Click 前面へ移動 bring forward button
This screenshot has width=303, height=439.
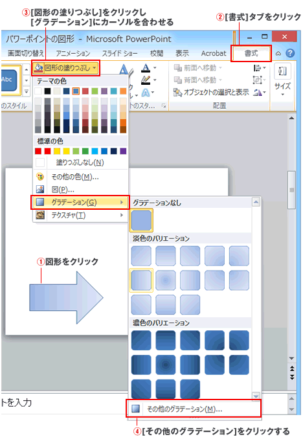pos(198,68)
